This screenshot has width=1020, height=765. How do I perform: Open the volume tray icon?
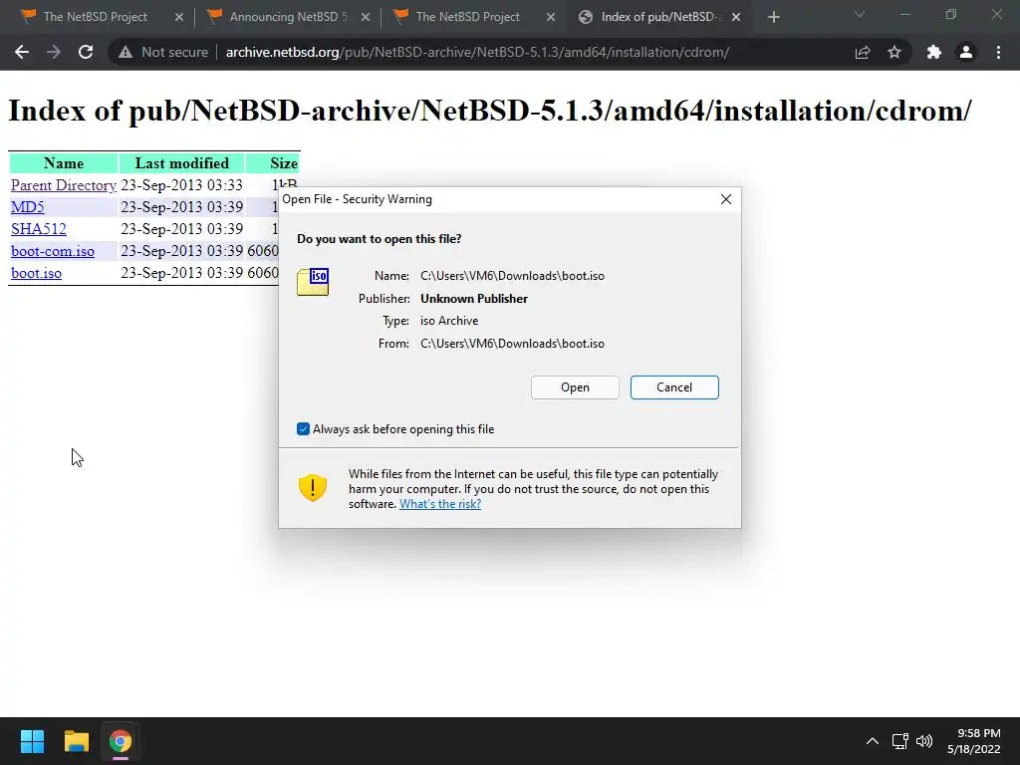[x=924, y=741]
